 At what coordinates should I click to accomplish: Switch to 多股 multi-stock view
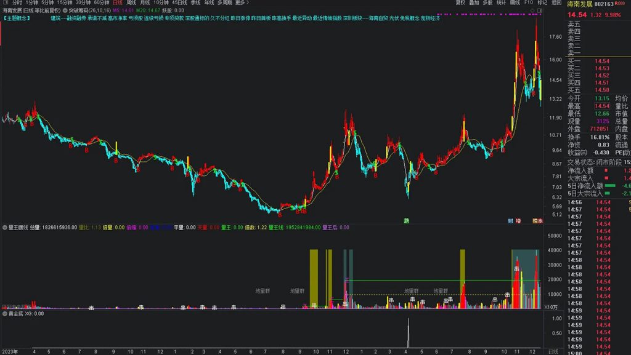[488, 2]
